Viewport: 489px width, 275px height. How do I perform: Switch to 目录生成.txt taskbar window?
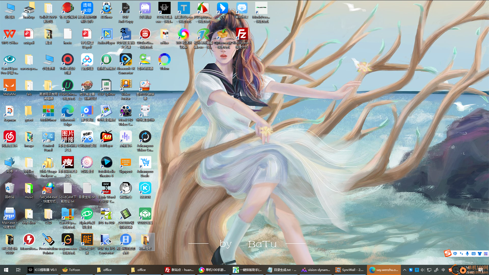282,270
